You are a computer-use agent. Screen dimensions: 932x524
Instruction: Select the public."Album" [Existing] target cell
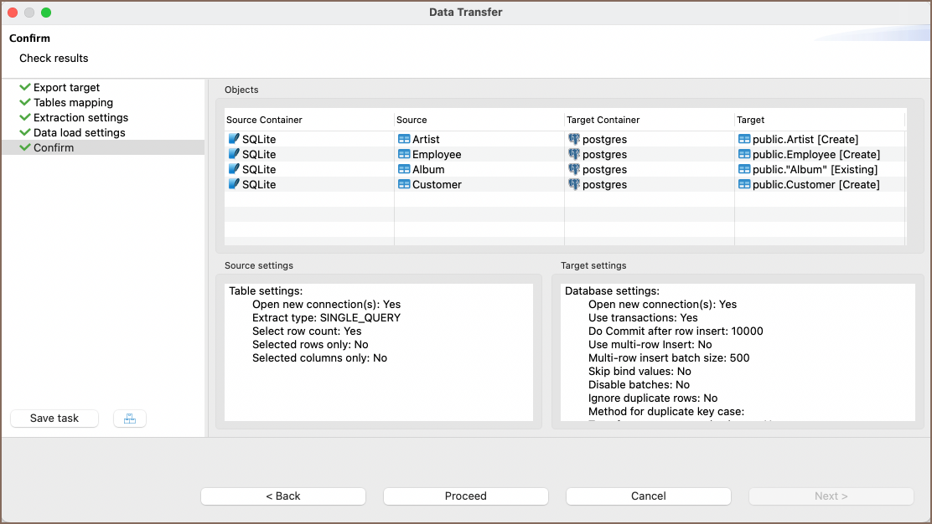pyautogui.click(x=815, y=169)
